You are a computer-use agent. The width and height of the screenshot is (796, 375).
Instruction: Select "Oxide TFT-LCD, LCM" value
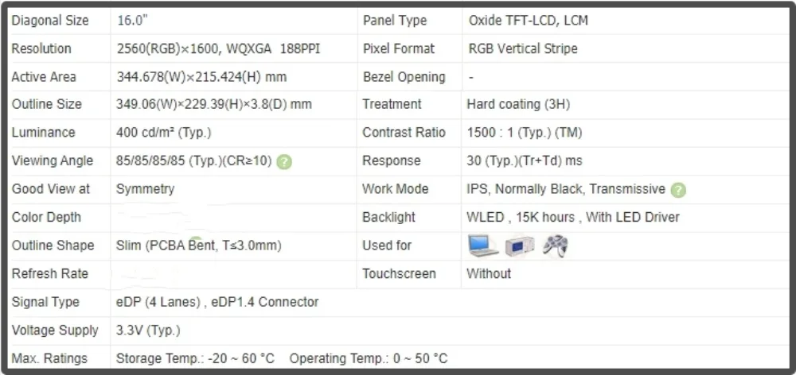(x=529, y=21)
